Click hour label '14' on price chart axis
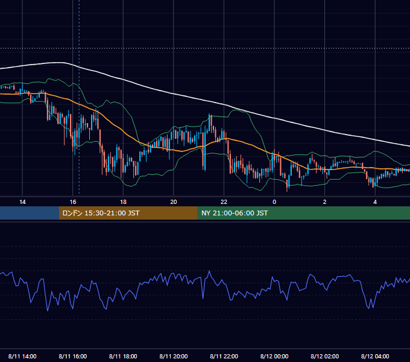 pos(22,202)
